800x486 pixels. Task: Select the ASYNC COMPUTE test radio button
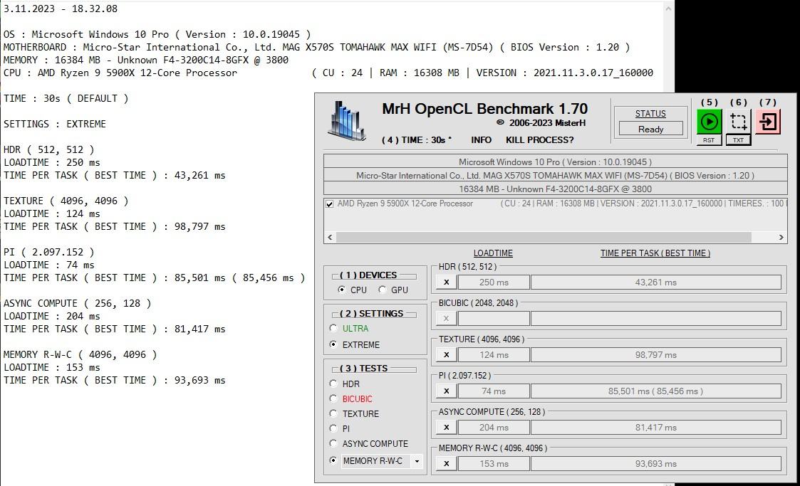click(x=333, y=443)
